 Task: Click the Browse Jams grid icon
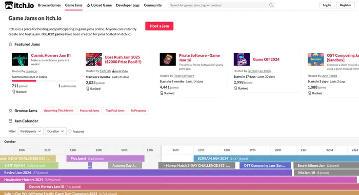pos(10,111)
